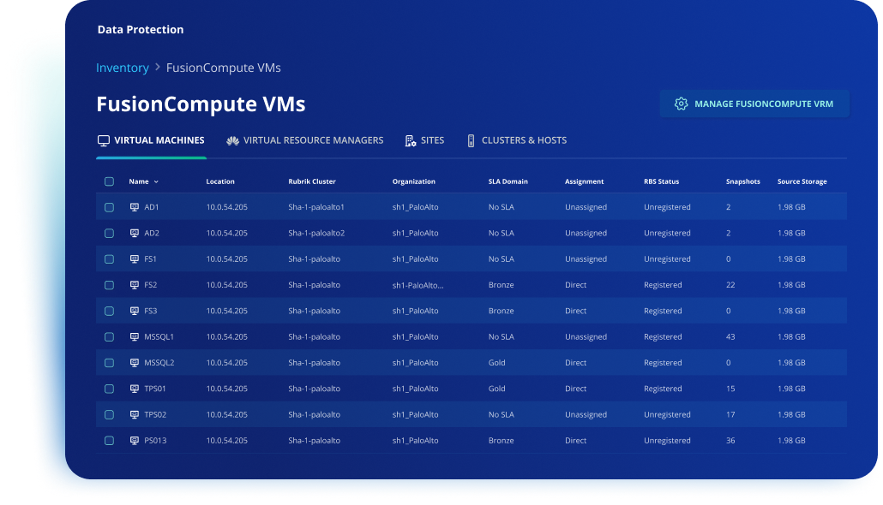
Task: Click the VM icon beside MSSQL1
Action: coord(134,337)
